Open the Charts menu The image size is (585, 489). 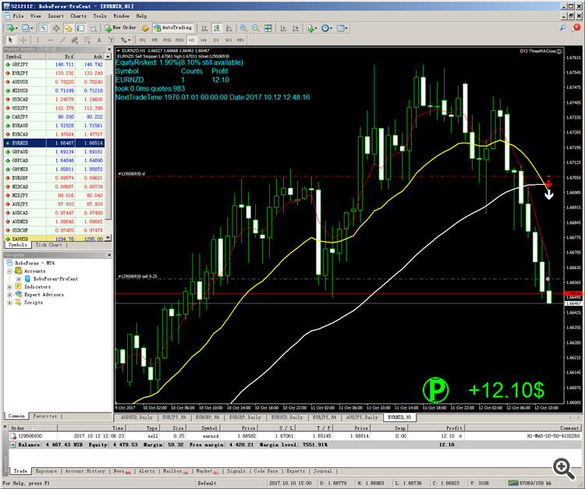pos(78,16)
